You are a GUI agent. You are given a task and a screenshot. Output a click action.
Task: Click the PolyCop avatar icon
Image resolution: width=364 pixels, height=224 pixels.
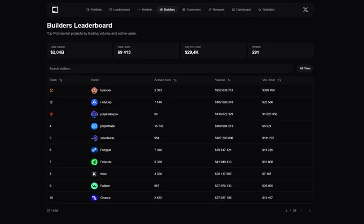[x=94, y=102]
